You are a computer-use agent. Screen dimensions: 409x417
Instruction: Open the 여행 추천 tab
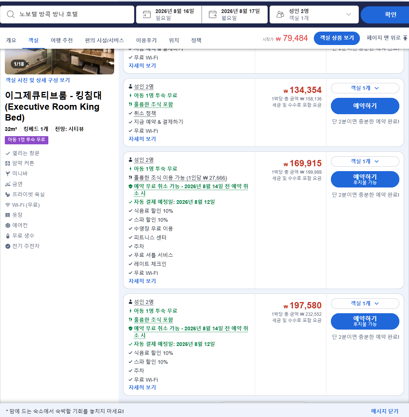[62, 40]
